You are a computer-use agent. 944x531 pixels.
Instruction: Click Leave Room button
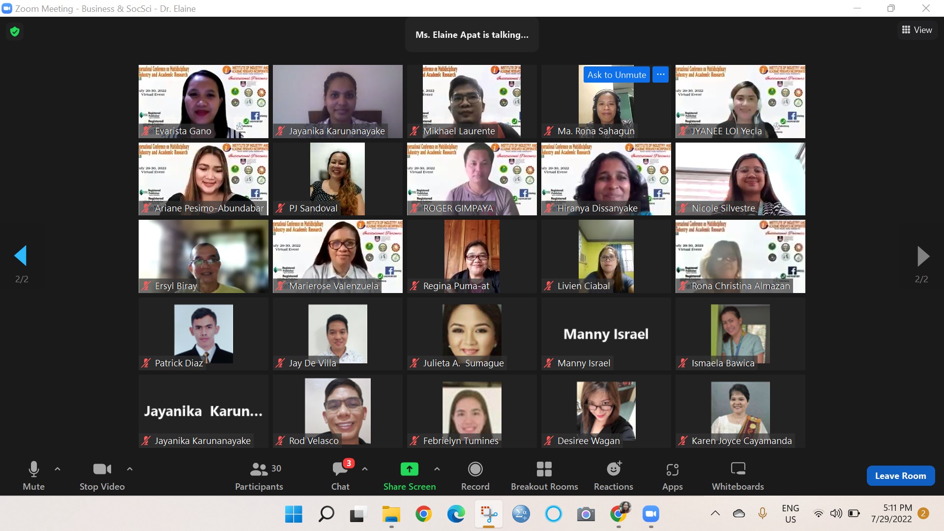(900, 475)
